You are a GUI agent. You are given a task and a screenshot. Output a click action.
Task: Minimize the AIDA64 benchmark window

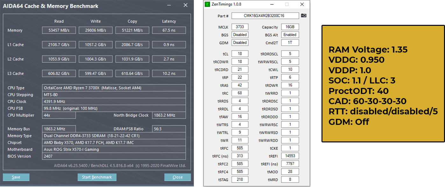169,5
